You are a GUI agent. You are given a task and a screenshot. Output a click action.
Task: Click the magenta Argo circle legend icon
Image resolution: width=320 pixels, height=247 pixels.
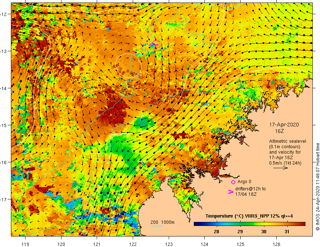pos(233,182)
